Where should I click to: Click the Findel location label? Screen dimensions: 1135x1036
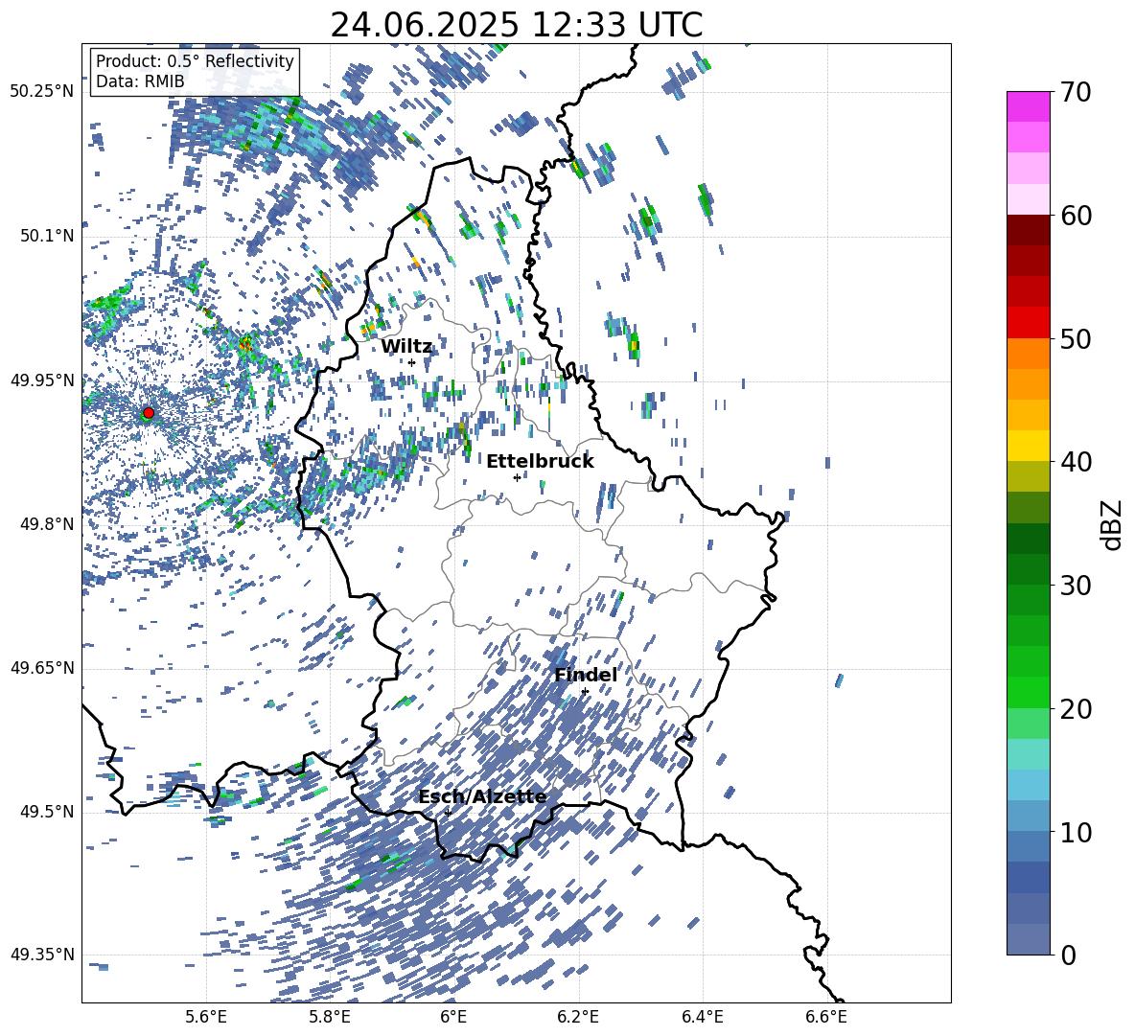[x=586, y=675]
